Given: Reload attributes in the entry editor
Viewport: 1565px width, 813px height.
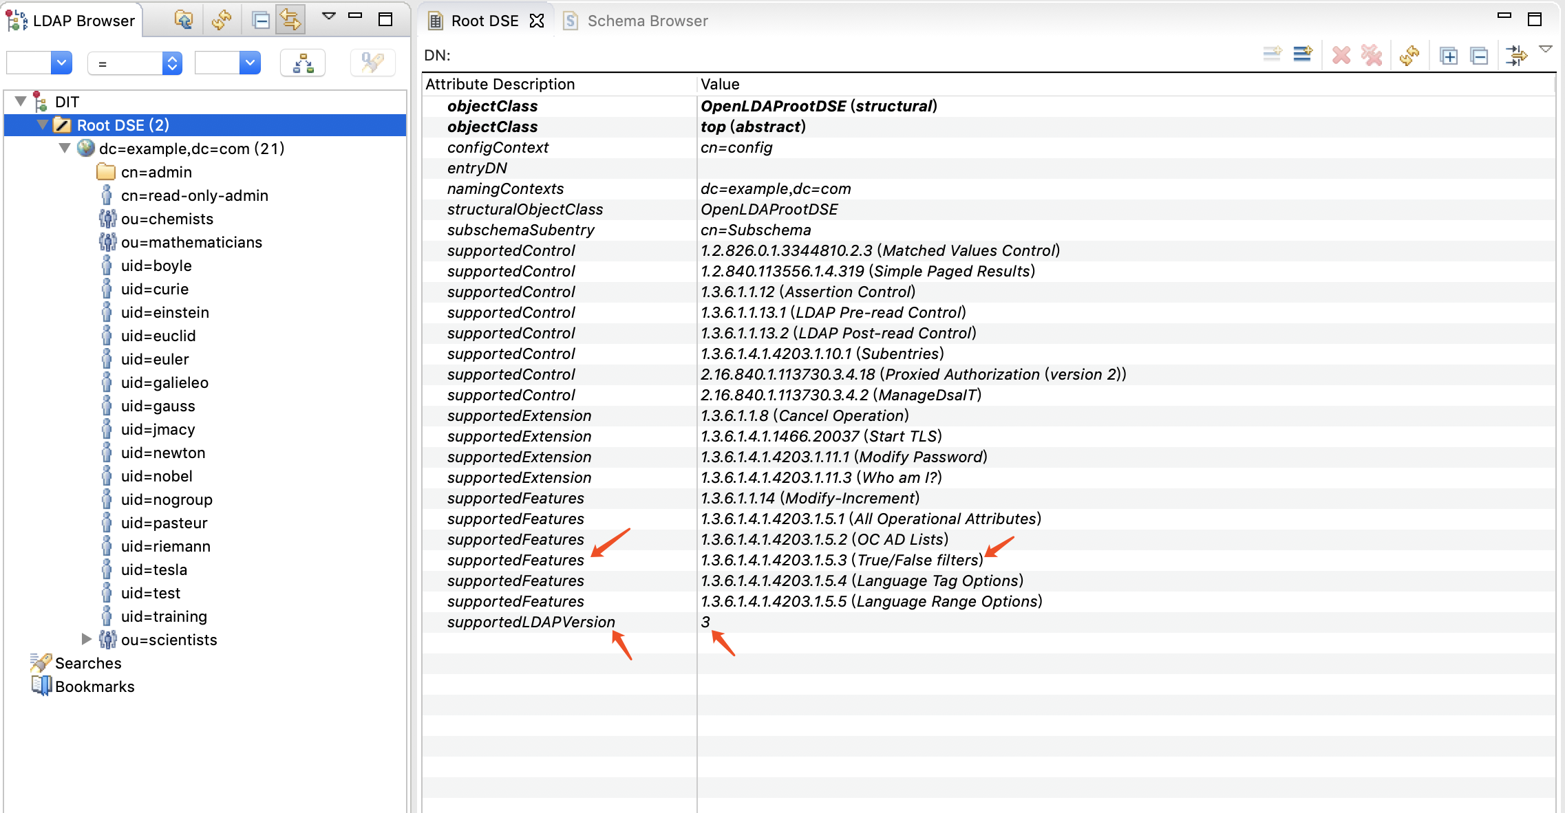Looking at the screenshot, I should (x=1409, y=55).
